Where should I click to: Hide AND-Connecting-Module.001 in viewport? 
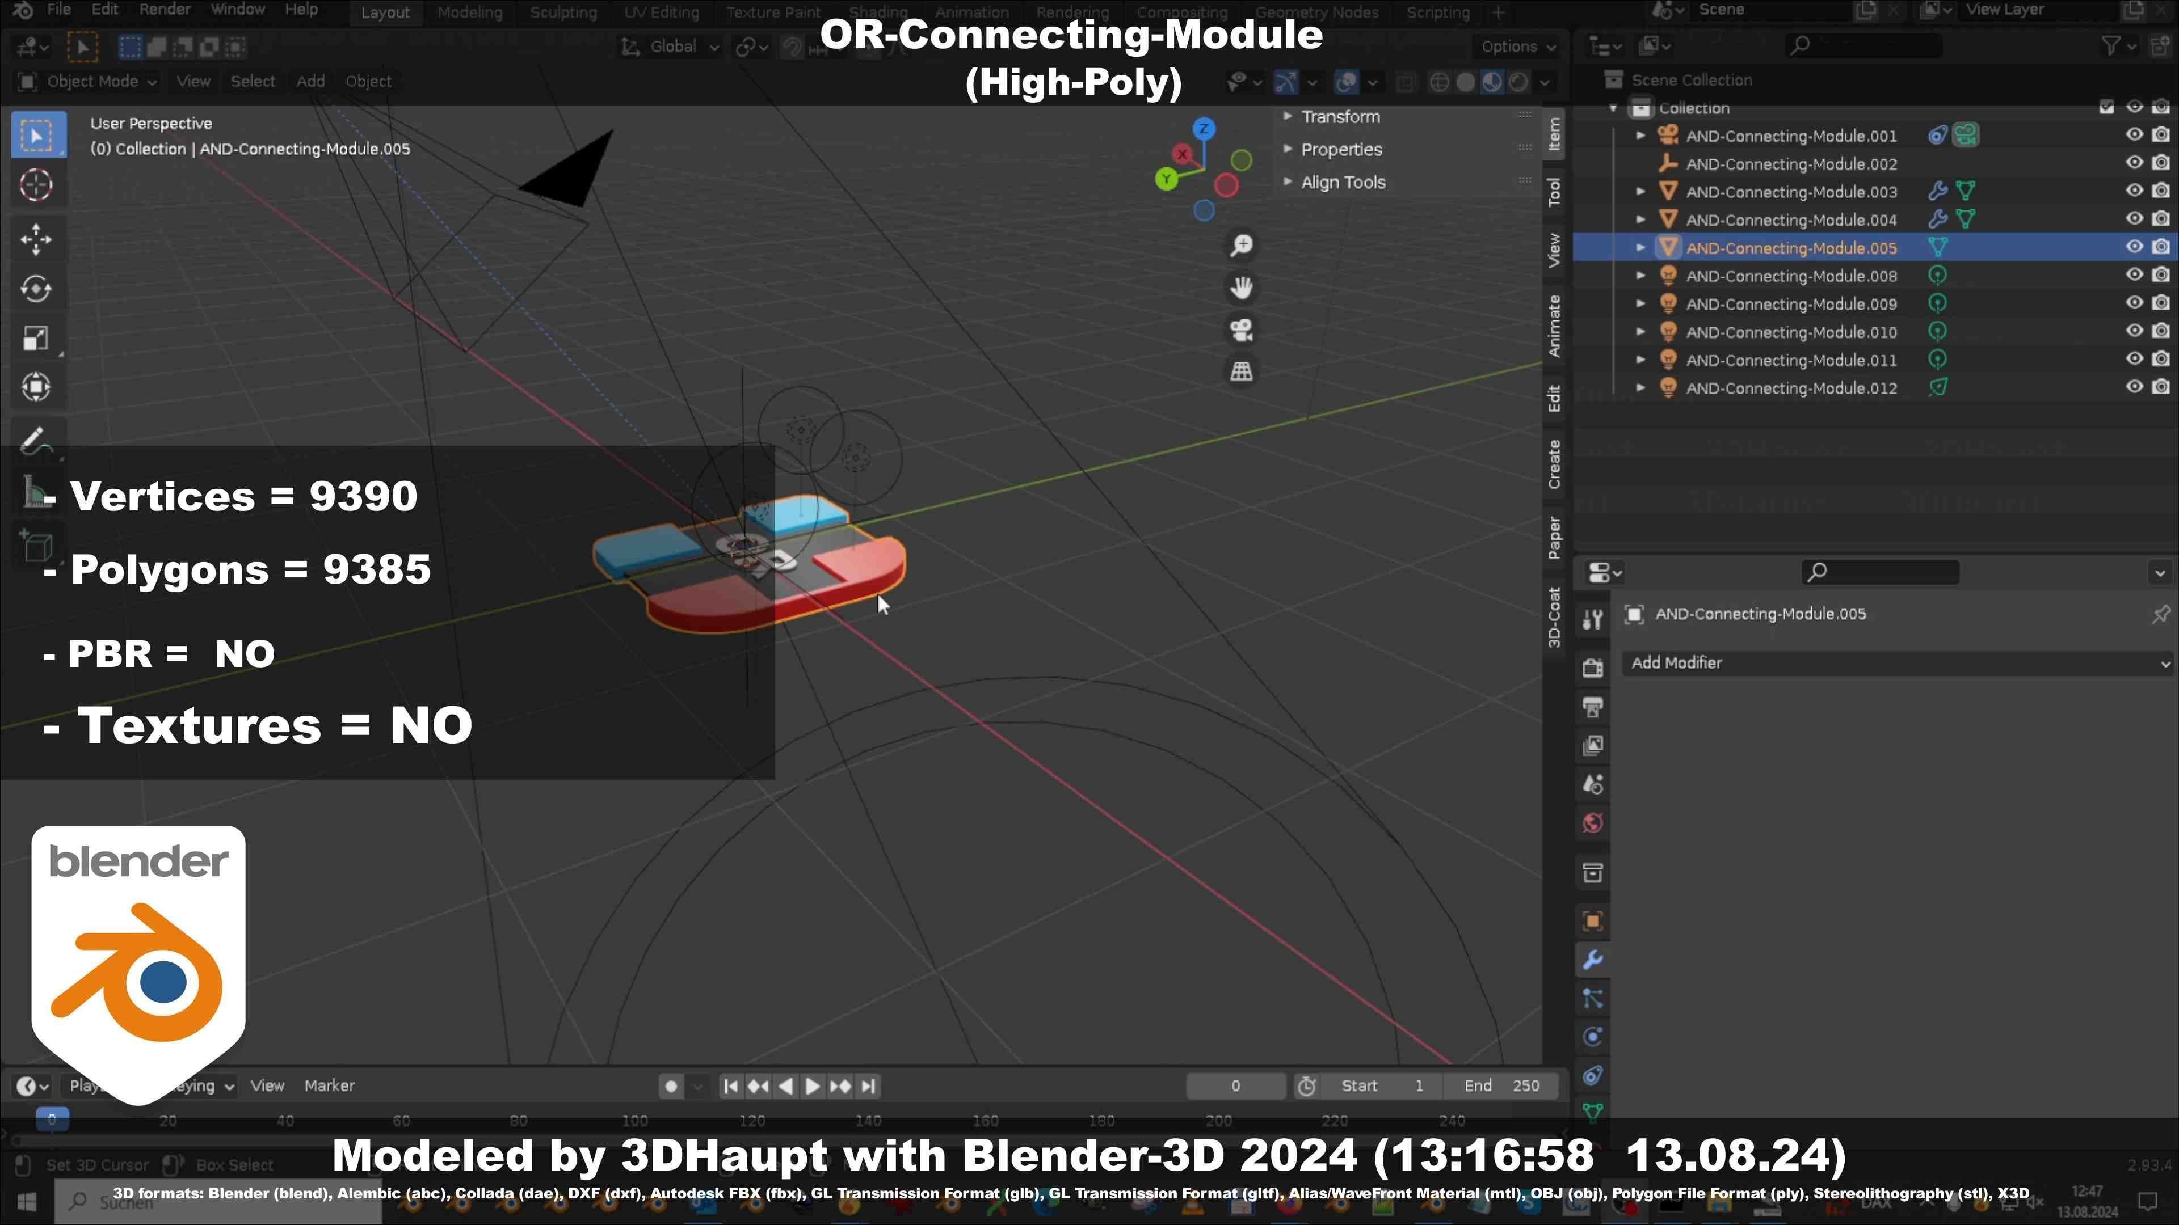(x=2134, y=134)
